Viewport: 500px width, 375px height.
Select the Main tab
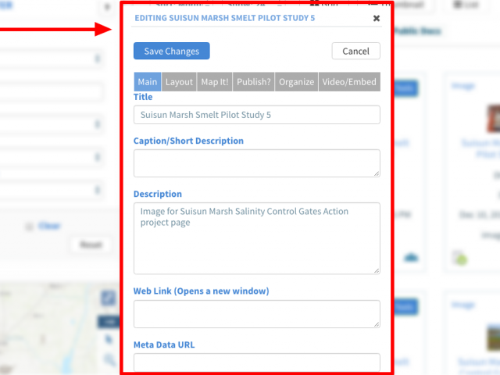click(148, 82)
